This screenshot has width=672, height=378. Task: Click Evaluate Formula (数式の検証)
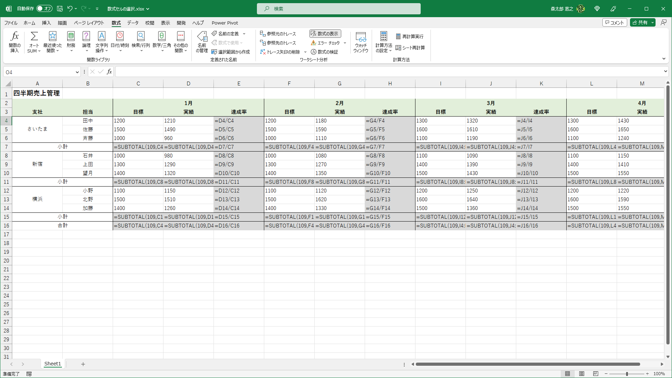324,52
